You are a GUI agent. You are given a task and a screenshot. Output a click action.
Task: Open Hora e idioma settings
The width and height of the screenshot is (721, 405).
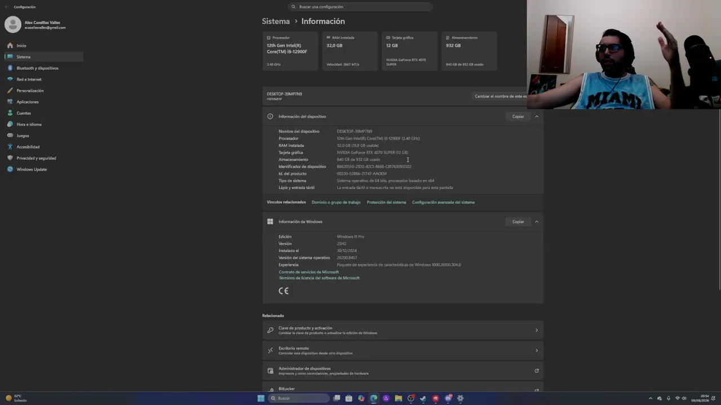[44, 124]
